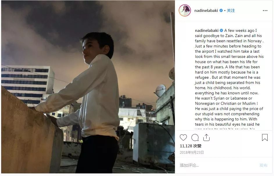This screenshot has width=274, height=176.
Task: Click nadinelabaki username at the caption start
Action: click(207, 30)
